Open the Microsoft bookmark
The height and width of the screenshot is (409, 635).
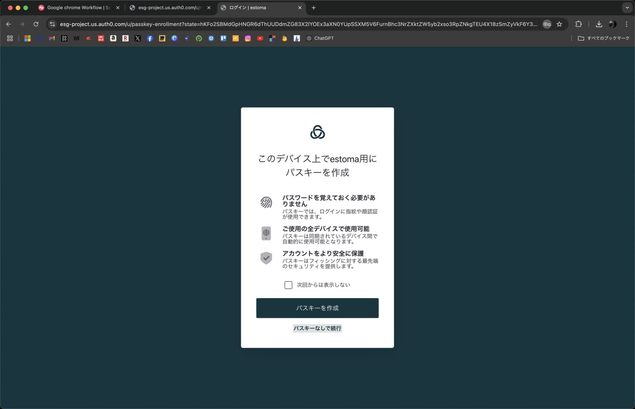pyautogui.click(x=28, y=38)
